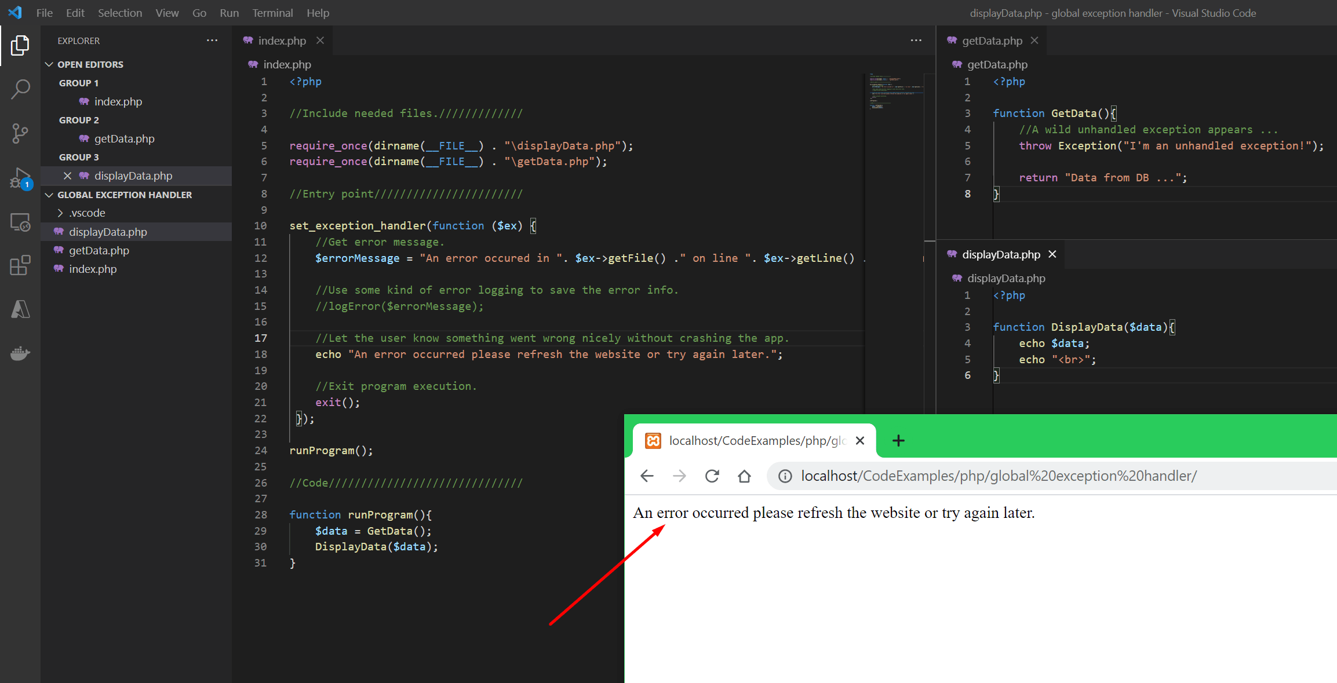Click the browser back navigation arrow
The width and height of the screenshot is (1337, 683).
647,476
